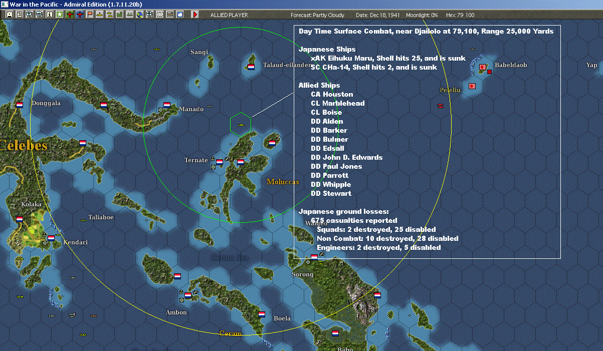Screen dimensions: 603x351
Task: Click the save game floppy disk icon
Action: [x=10, y=15]
